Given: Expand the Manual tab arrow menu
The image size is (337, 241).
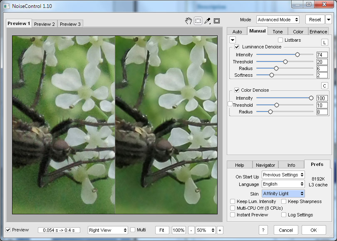Looking at the screenshot, I should click(233, 40).
